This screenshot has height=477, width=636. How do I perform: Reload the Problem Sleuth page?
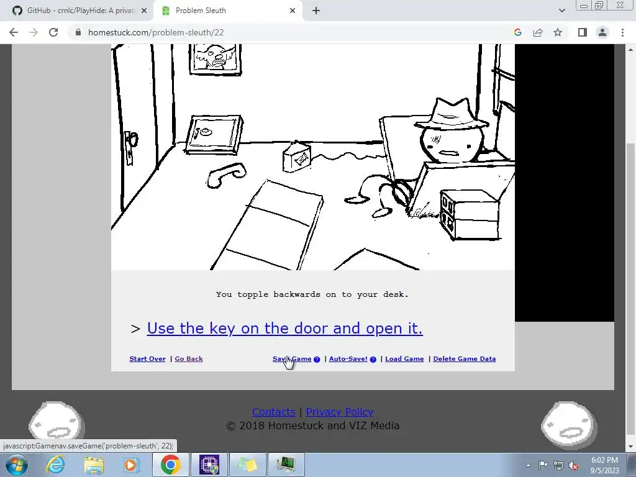click(53, 32)
